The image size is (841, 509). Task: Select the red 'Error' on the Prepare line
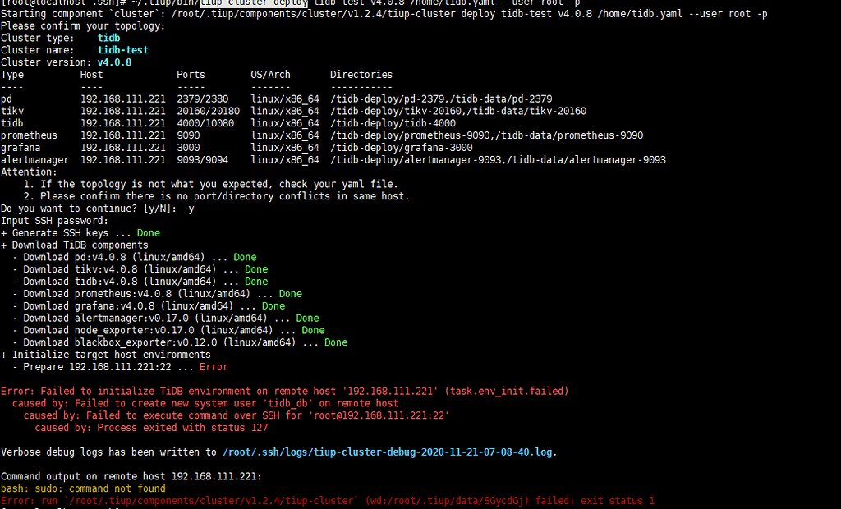pyautogui.click(x=214, y=366)
